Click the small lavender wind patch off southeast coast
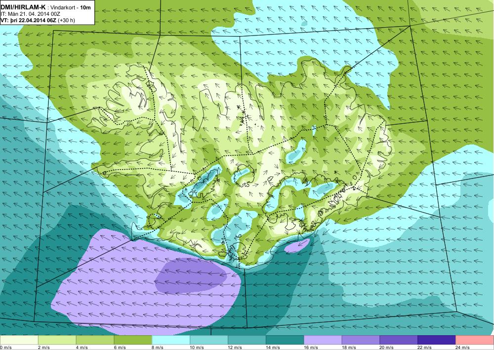 [x=297, y=246]
